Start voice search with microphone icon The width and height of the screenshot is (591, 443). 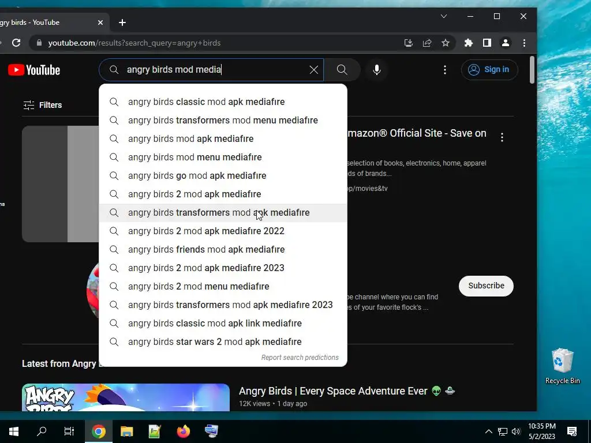[376, 70]
